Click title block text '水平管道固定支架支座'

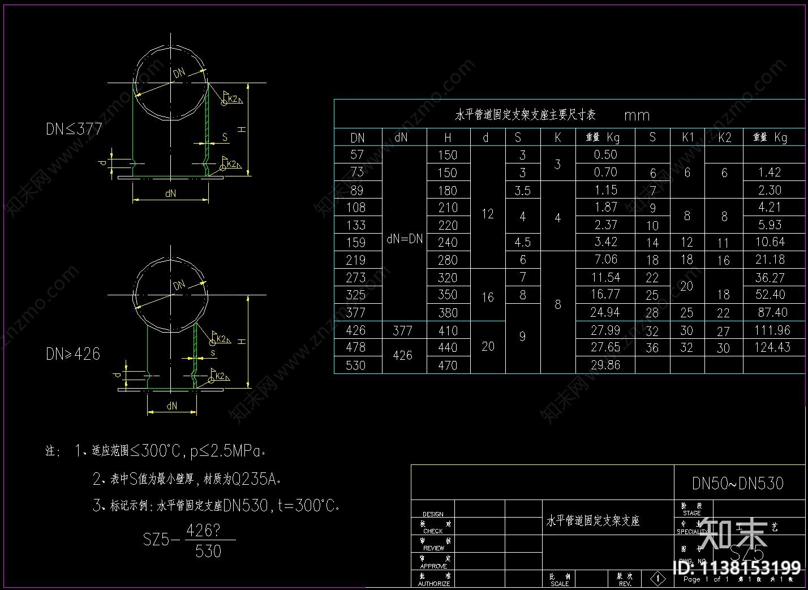(592, 521)
